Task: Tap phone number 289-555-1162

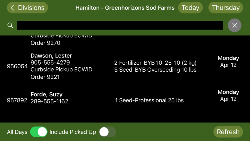Action: click(x=49, y=101)
